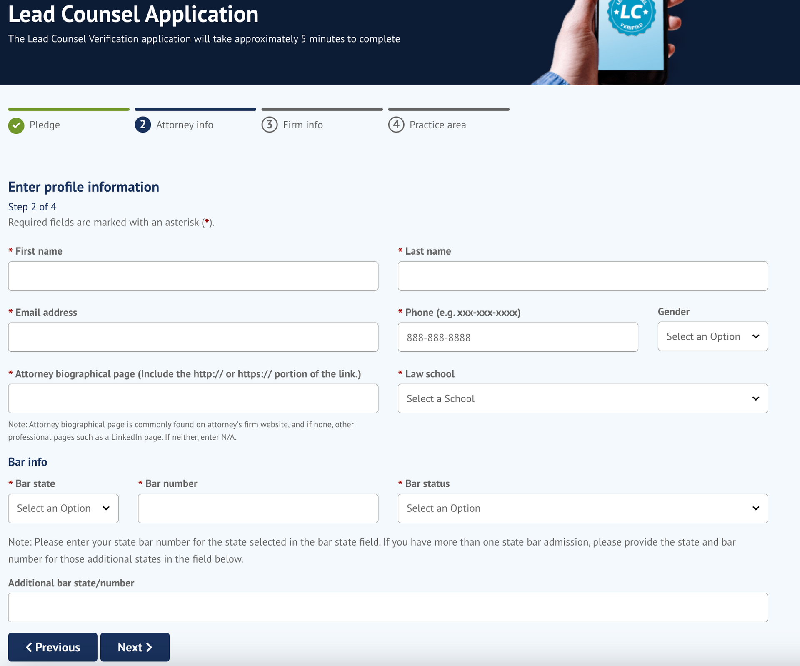Open the Gender dropdown
The image size is (800, 666).
[713, 336]
